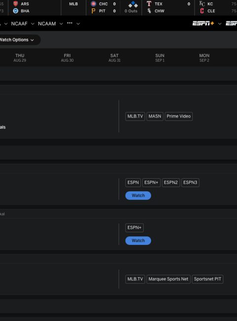
Task: Click the 0 Outs status text
Action: (131, 11)
